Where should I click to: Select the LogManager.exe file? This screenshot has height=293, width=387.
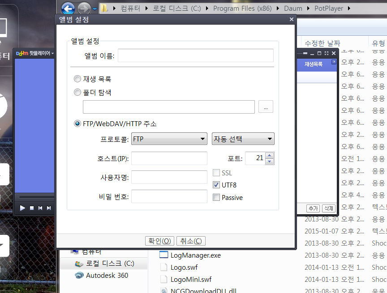[x=195, y=255]
